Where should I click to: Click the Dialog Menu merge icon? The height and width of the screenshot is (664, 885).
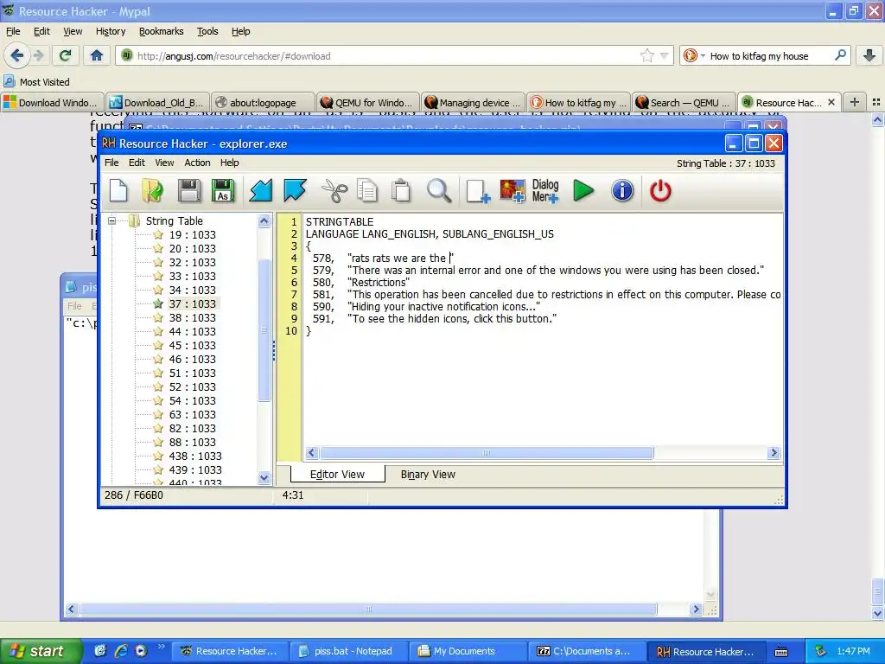pyautogui.click(x=545, y=191)
